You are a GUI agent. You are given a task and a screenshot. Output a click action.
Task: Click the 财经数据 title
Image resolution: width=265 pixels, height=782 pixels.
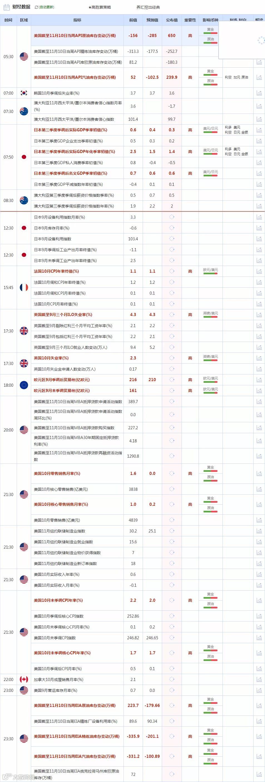(x=21, y=7)
